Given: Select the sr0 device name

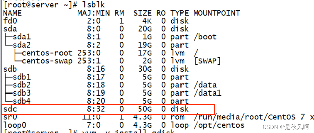Looking at the screenshot, I should click(10, 117).
